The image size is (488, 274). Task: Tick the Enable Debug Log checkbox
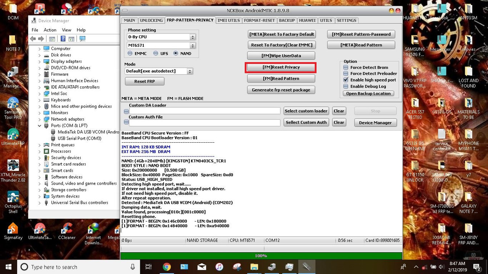(346, 86)
